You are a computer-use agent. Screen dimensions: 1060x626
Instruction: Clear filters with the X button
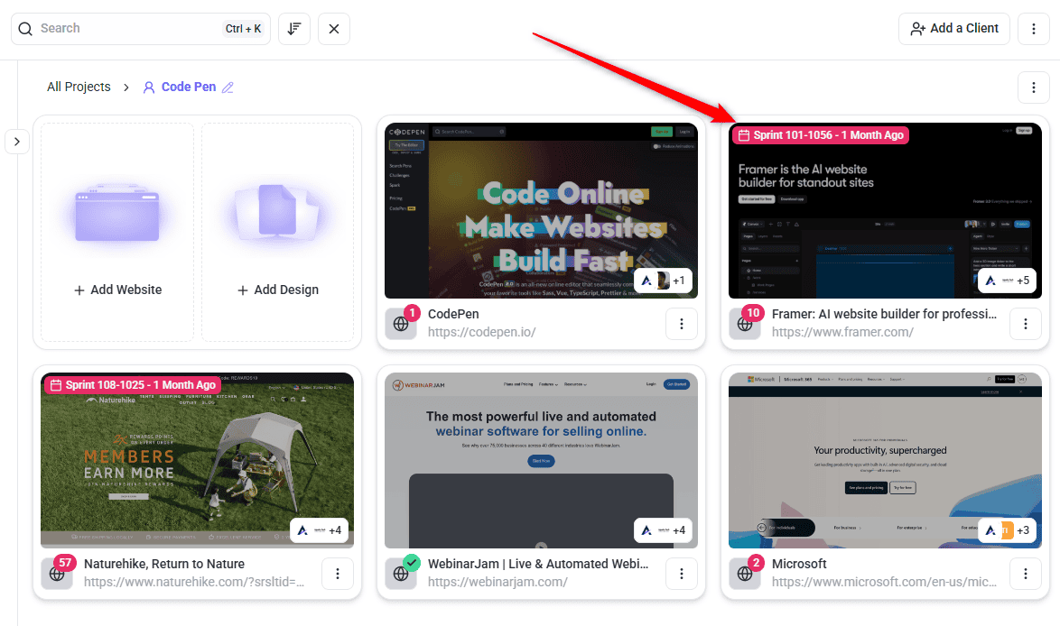334,29
